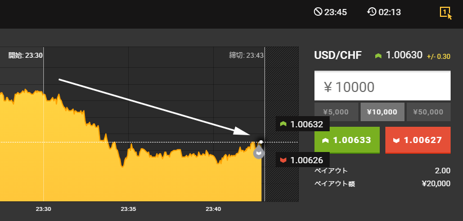Click the red arrow on 1.00626 label
The image size is (463, 221).
pos(284,160)
